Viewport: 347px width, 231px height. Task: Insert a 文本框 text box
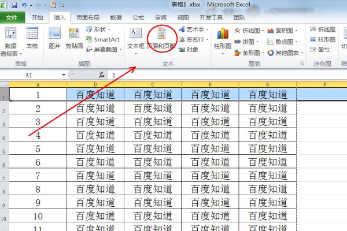(x=136, y=41)
